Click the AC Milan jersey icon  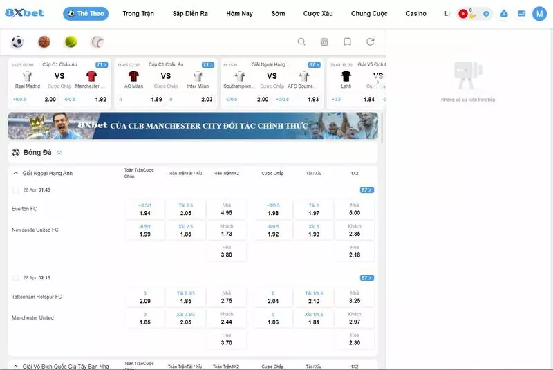(x=133, y=76)
